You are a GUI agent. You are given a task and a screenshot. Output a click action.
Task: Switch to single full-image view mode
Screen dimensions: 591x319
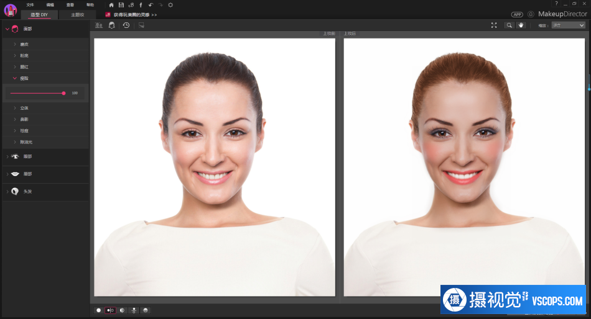click(99, 310)
